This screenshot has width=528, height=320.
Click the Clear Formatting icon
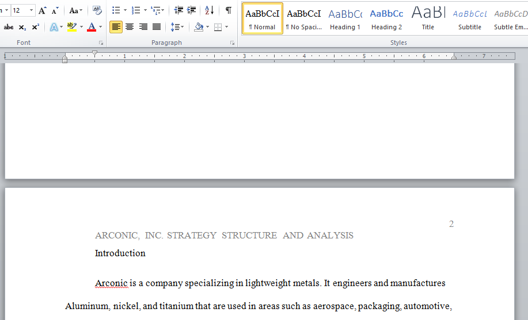tap(97, 10)
